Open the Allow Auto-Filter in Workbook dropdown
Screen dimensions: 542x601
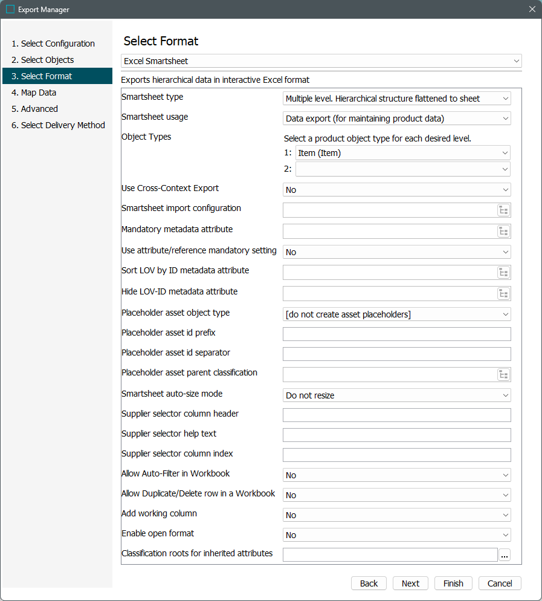(397, 475)
